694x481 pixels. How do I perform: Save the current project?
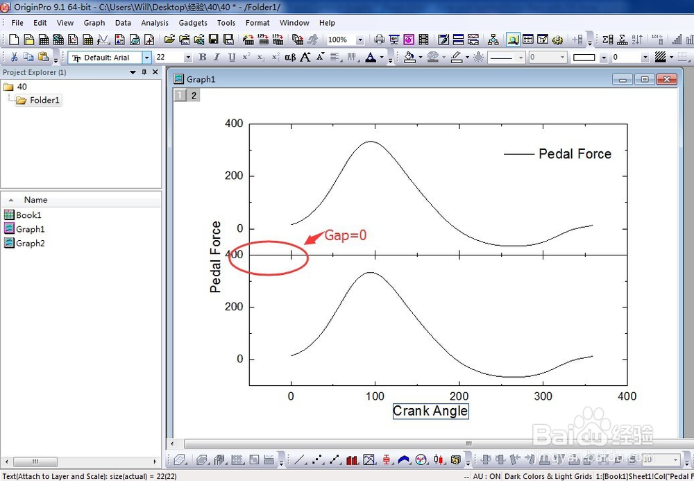(213, 40)
